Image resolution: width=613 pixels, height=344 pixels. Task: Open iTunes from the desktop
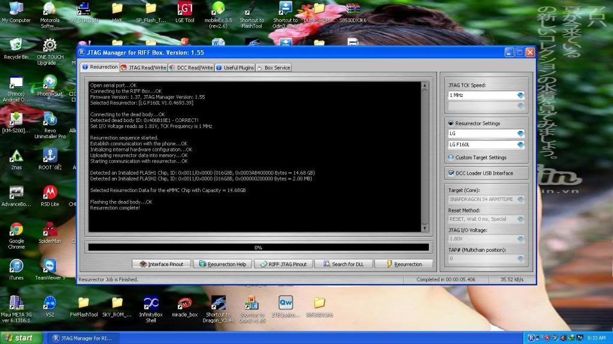(16, 270)
